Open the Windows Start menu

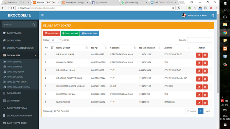coord(225,3)
